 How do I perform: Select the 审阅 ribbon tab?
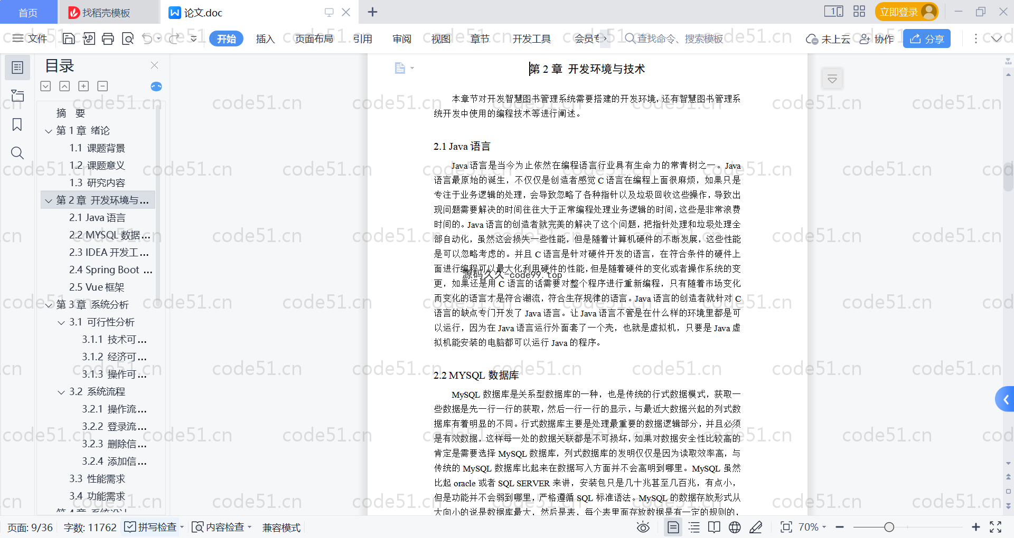(x=402, y=39)
